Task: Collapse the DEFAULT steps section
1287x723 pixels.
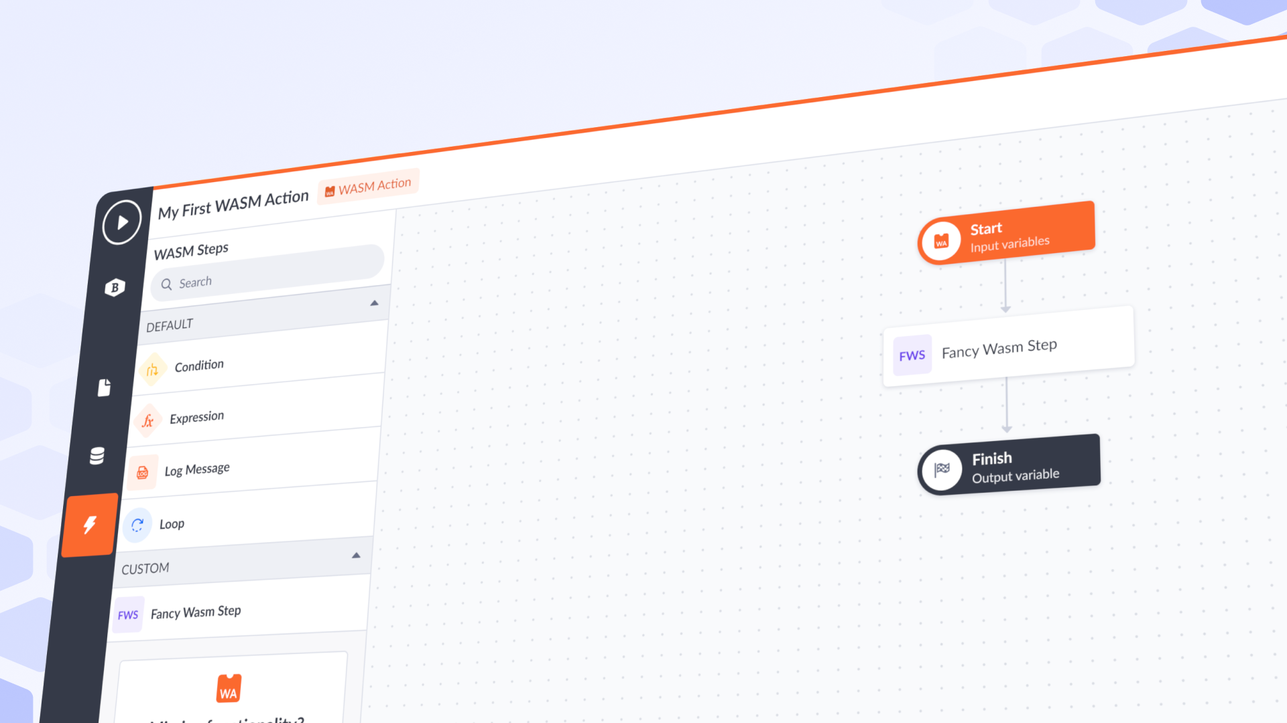Action: (x=374, y=303)
